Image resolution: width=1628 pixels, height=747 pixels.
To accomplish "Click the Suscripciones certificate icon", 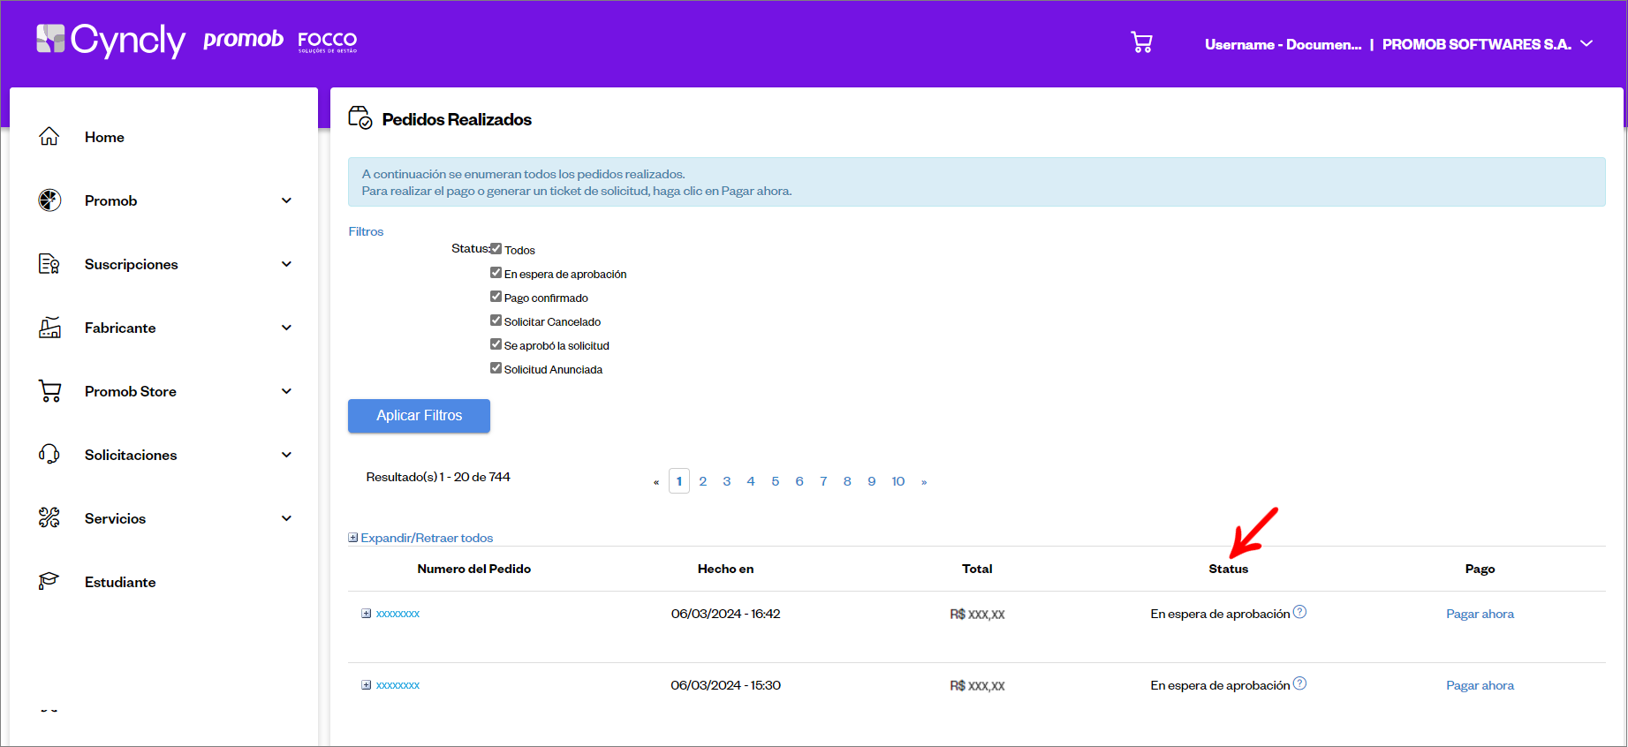I will click(x=49, y=264).
